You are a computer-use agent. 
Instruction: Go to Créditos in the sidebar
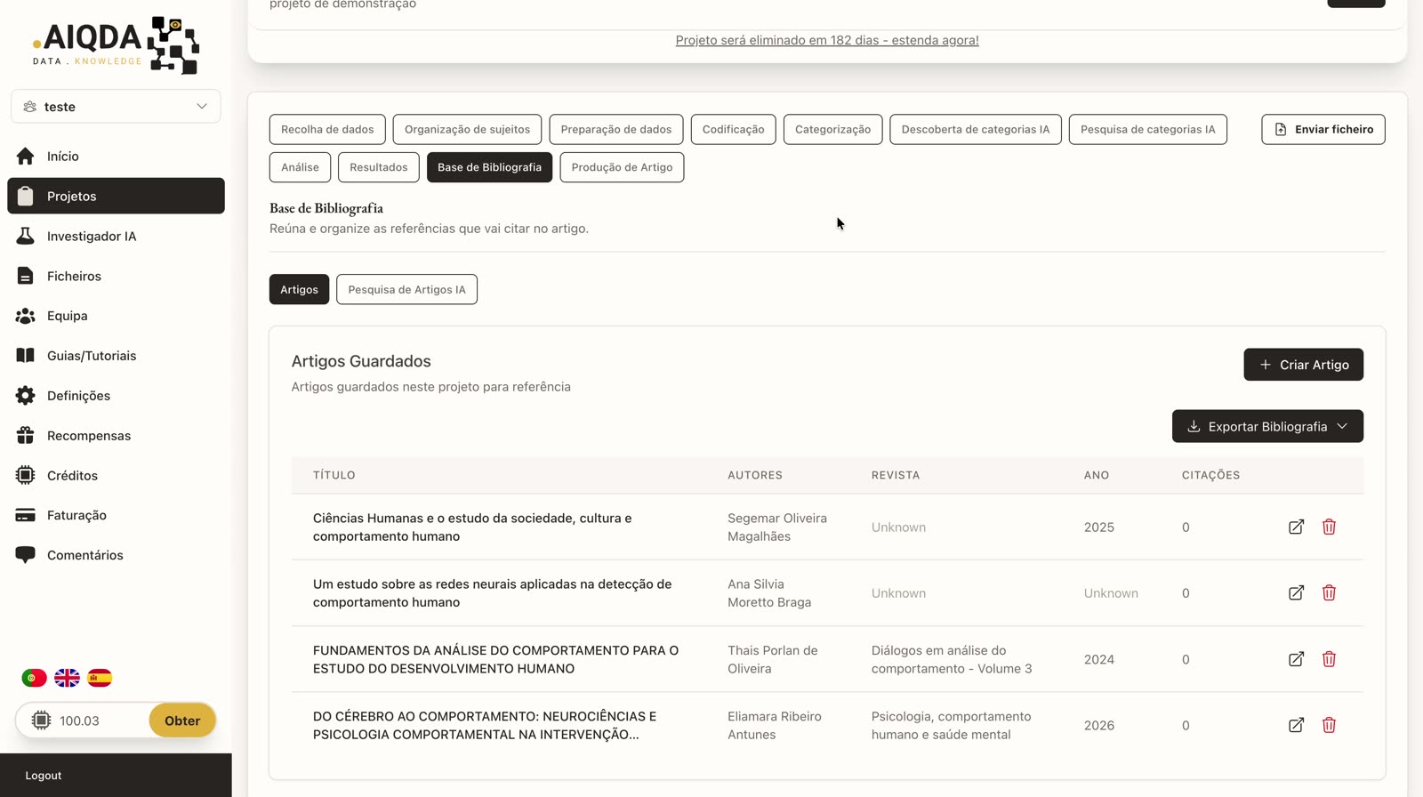[116, 475]
